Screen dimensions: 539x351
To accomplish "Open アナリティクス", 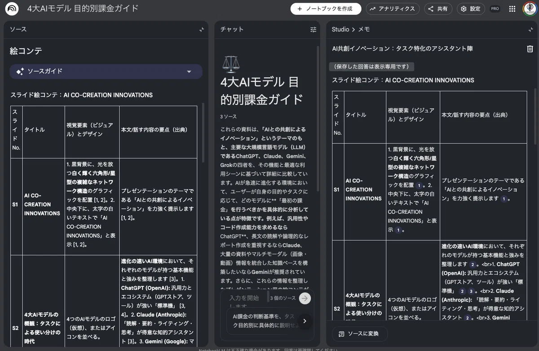I will (x=393, y=9).
